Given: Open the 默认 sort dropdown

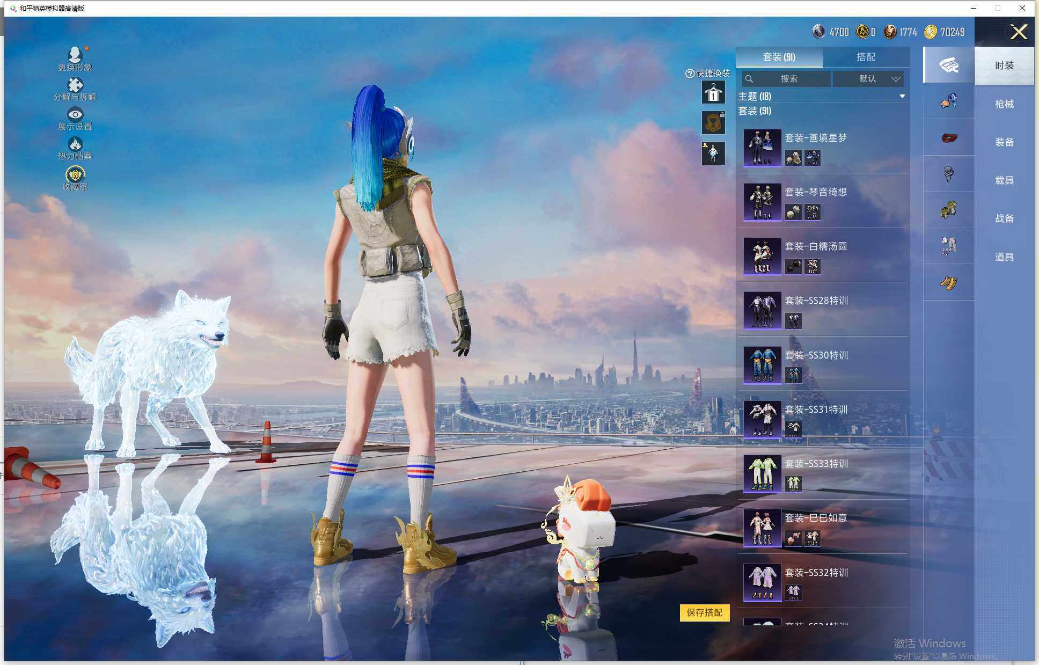Looking at the screenshot, I should [868, 79].
